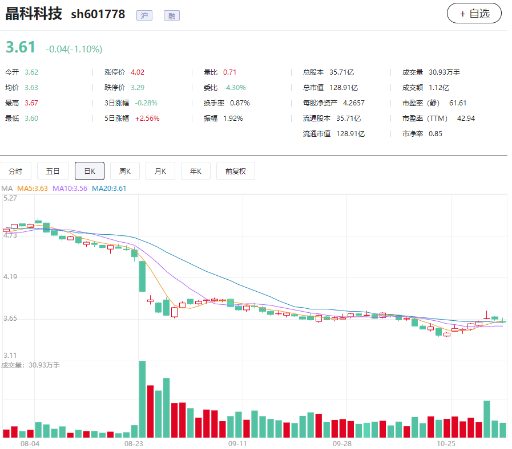
Task: Click the 成交额 value 1.12亿
Action: pos(439,87)
